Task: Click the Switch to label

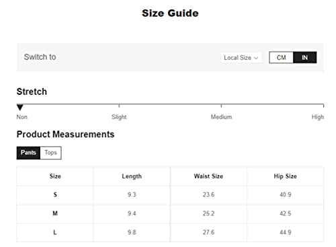Action: click(x=40, y=57)
